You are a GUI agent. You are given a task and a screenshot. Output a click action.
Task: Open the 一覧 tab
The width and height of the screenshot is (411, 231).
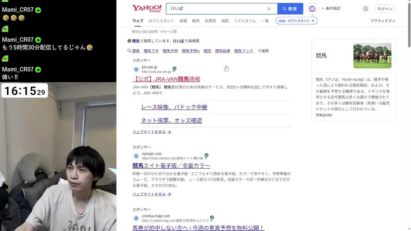(265, 21)
